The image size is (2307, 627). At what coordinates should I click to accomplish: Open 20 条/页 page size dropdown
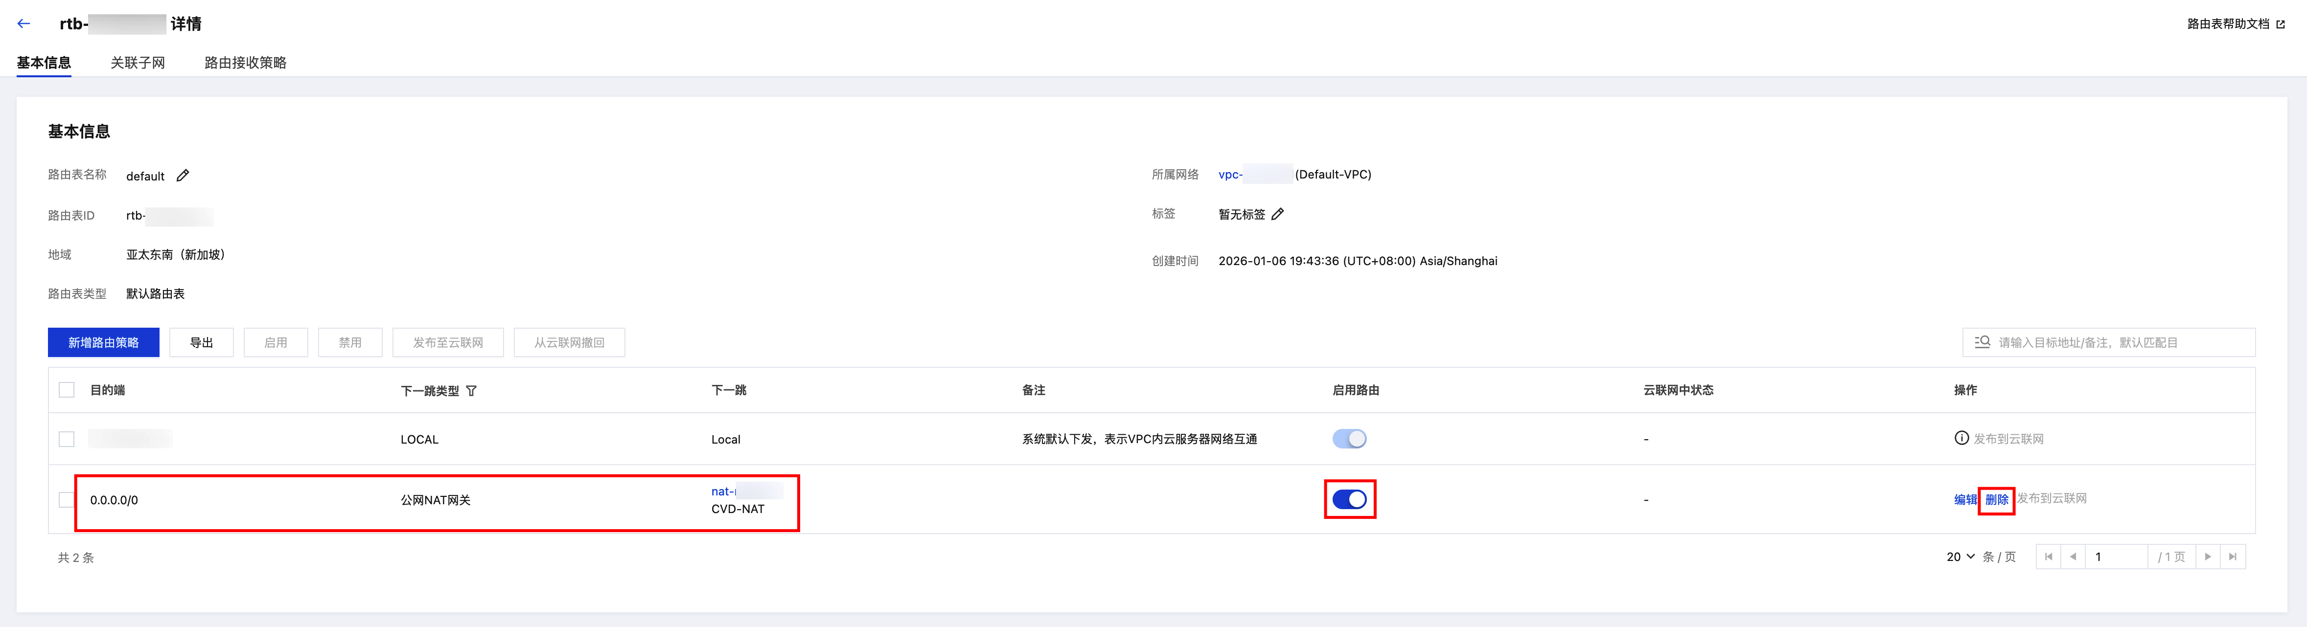coord(1961,557)
